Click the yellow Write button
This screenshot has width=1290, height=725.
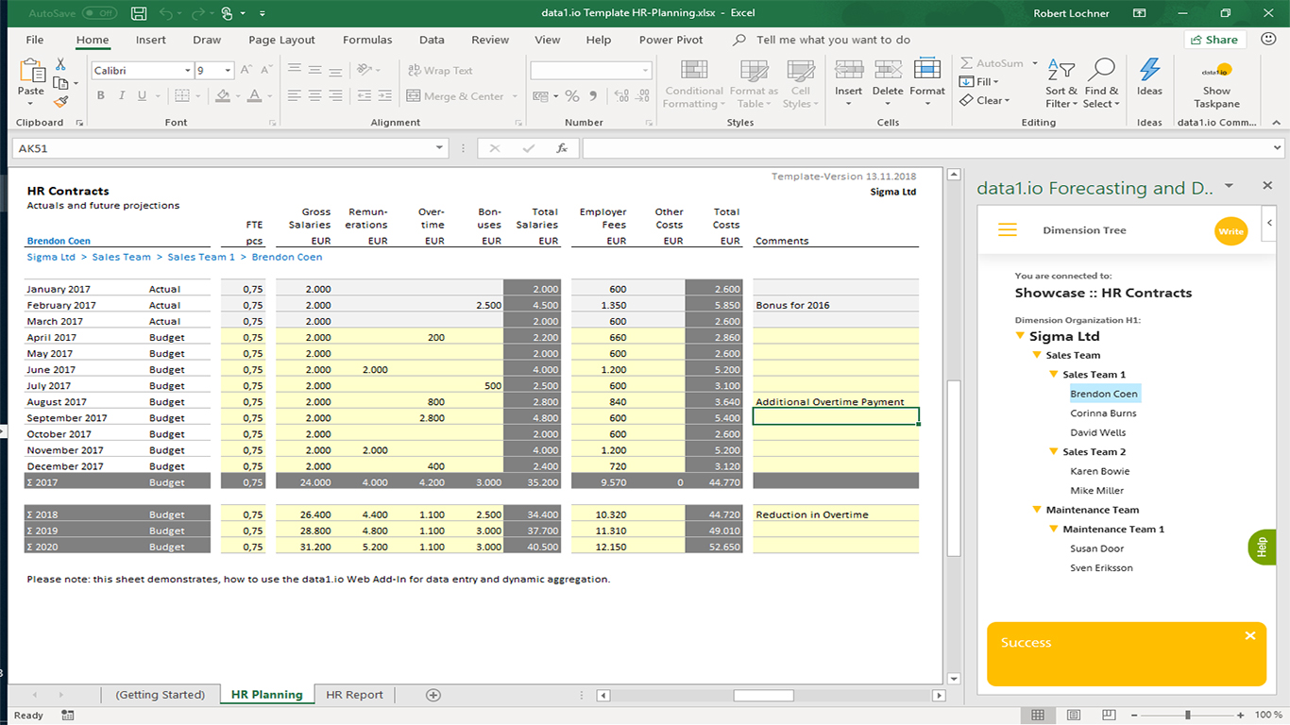click(1231, 231)
